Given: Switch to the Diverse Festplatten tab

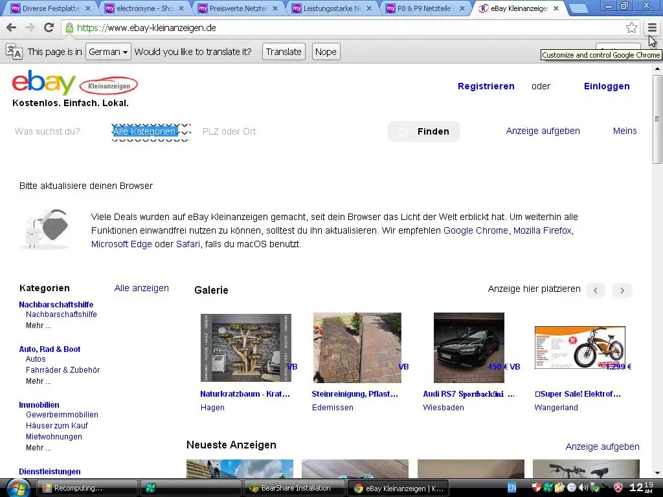Looking at the screenshot, I should 51,8.
